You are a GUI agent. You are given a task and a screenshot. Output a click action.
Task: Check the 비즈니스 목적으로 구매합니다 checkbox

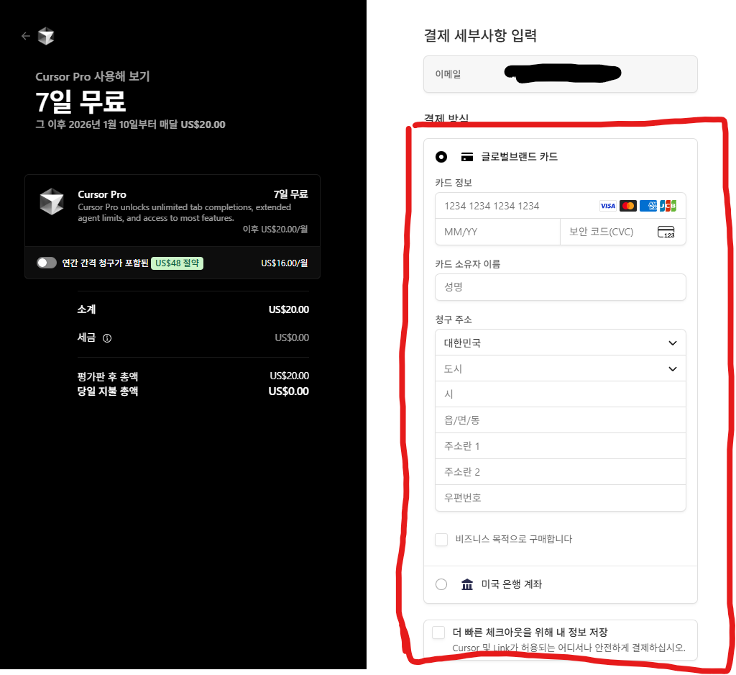tap(441, 539)
